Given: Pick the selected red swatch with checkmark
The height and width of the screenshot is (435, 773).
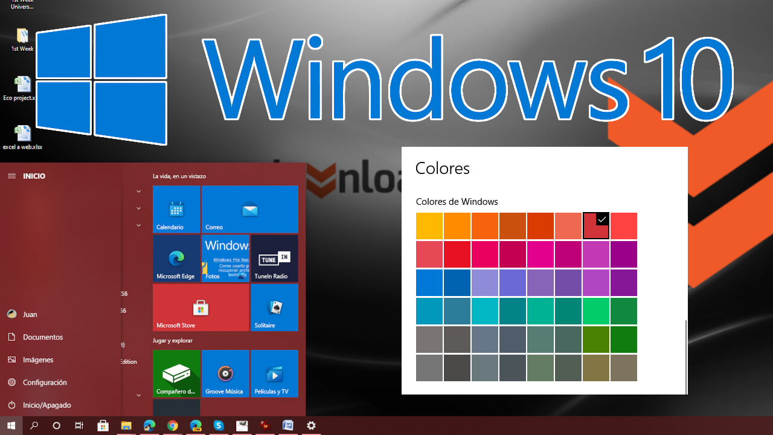Looking at the screenshot, I should [596, 226].
